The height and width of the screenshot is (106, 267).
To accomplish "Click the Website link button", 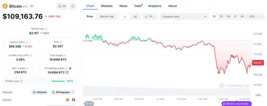I will coord(40,92).
